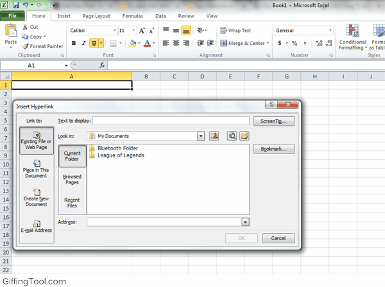Select the Bluetooth Folder entry
385x287 pixels.
point(114,148)
